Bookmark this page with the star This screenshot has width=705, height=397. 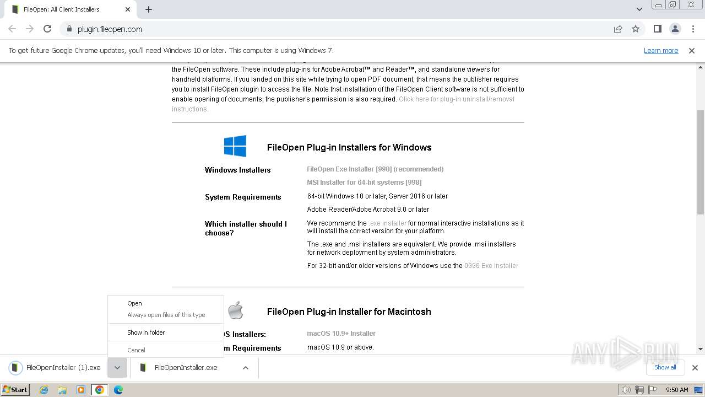636,29
